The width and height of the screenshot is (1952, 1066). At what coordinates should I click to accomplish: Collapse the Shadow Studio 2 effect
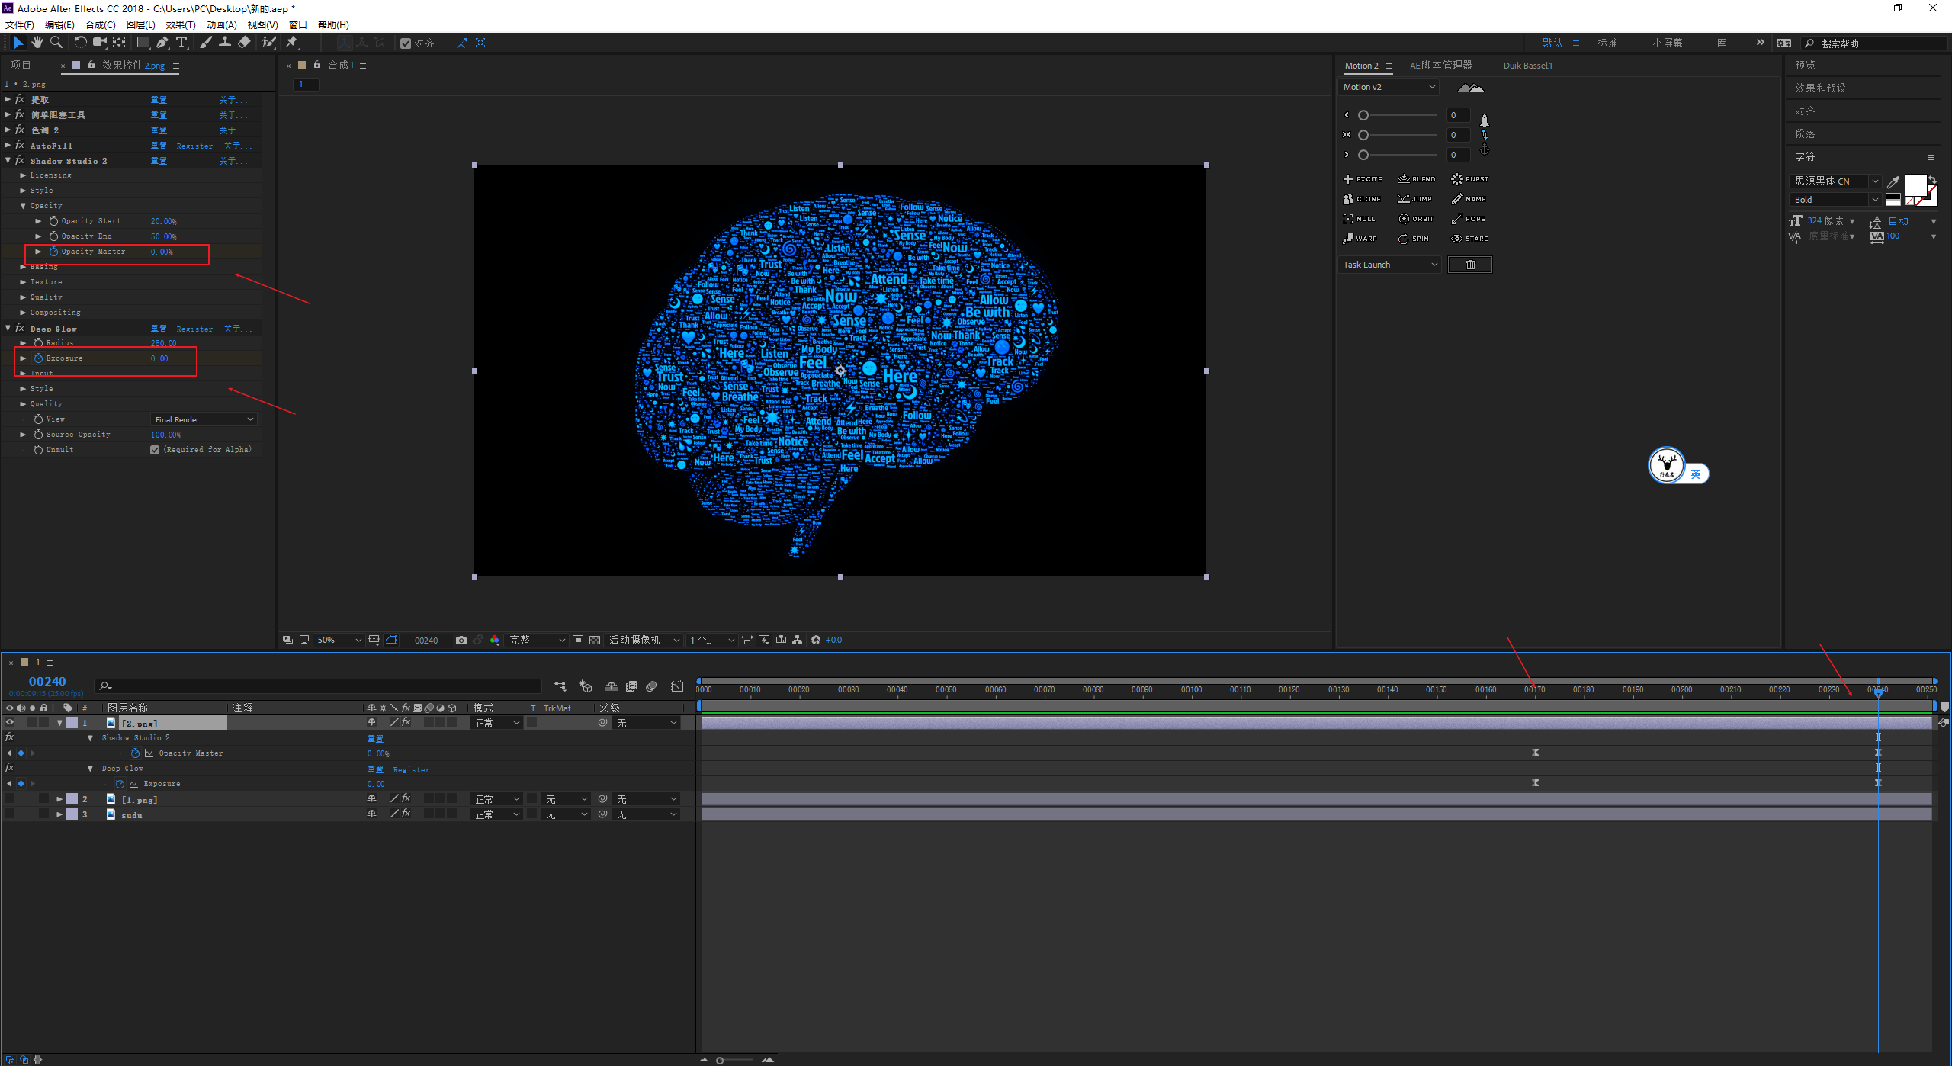coord(8,161)
